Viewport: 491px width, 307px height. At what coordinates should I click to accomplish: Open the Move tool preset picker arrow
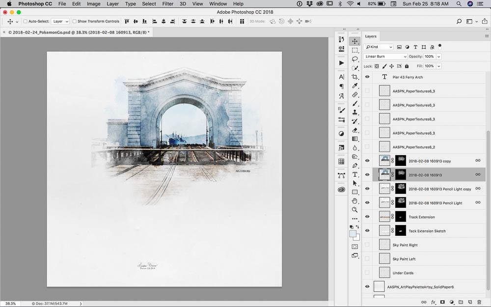(x=17, y=22)
